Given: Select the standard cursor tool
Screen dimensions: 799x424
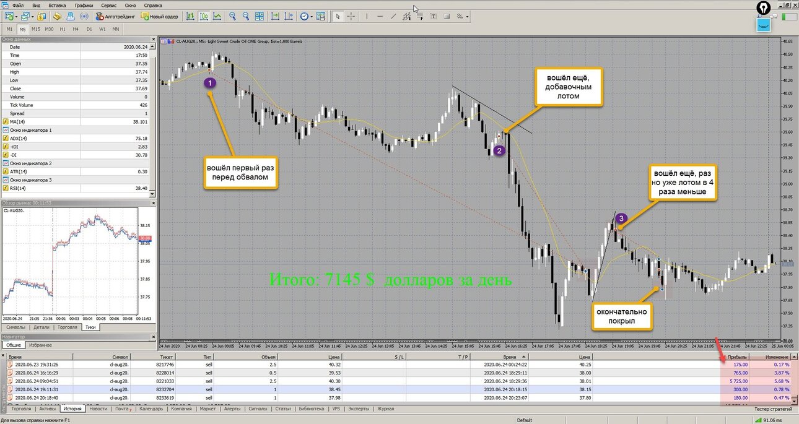Looking at the screenshot, I should tap(338, 17).
